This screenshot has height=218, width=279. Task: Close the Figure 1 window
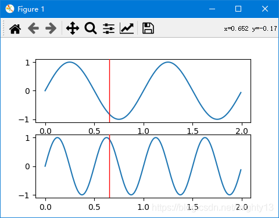tap(265, 9)
